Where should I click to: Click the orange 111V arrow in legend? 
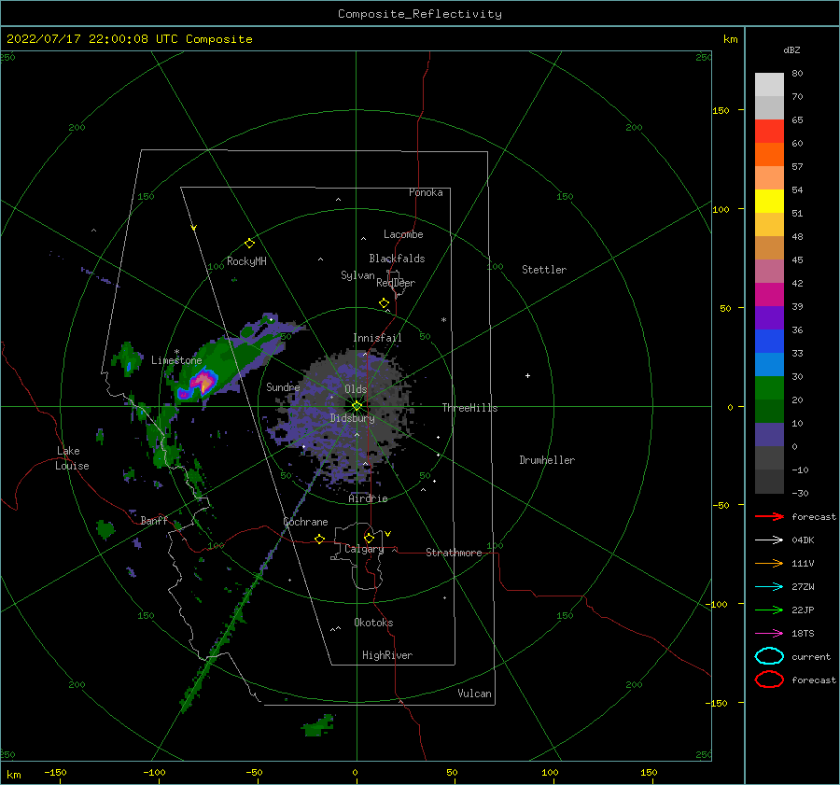(x=769, y=563)
